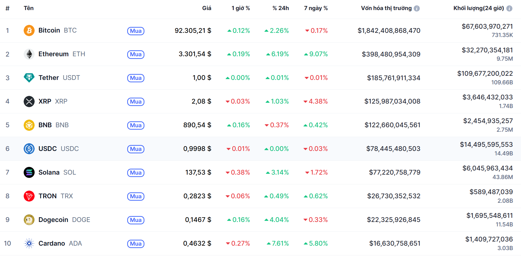Sort by the 7 ngày % column header
Viewport: 521px width, 256px height.
316,8
